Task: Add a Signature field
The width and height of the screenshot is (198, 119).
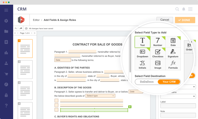Action: pos(173,53)
